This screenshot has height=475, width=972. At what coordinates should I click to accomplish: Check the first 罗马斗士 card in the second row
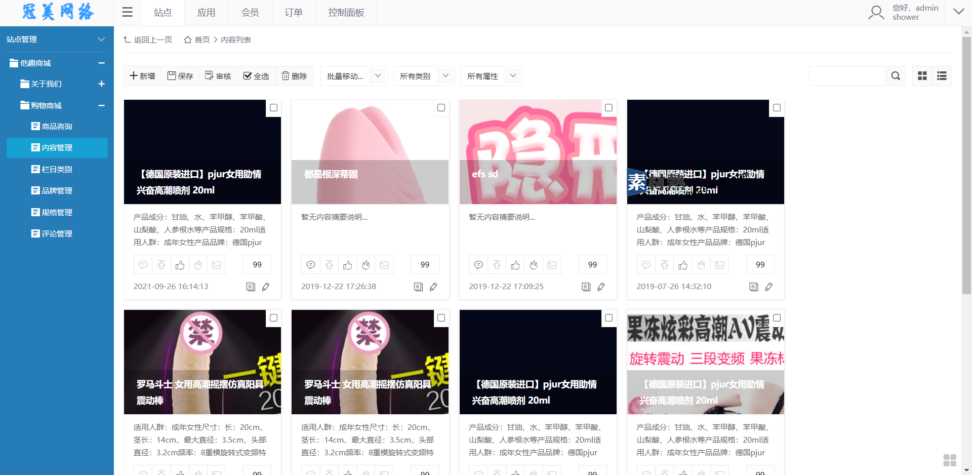(273, 318)
